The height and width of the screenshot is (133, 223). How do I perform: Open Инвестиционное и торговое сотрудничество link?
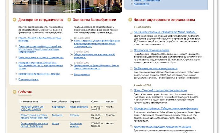point(41,57)
